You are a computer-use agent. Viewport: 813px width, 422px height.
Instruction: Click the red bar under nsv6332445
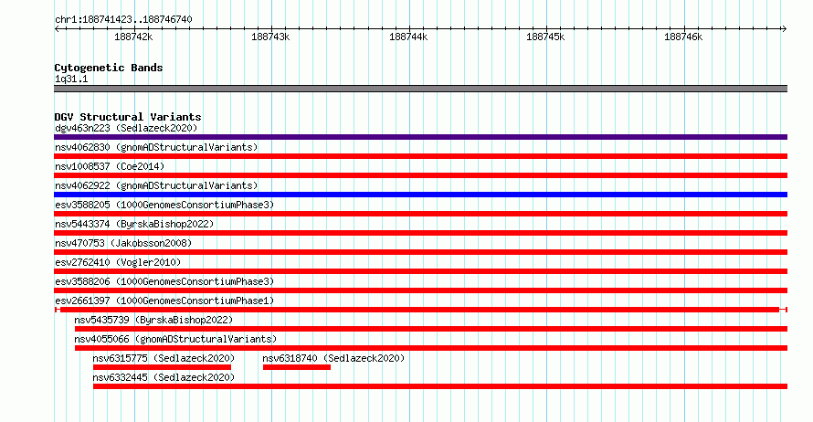point(440,386)
